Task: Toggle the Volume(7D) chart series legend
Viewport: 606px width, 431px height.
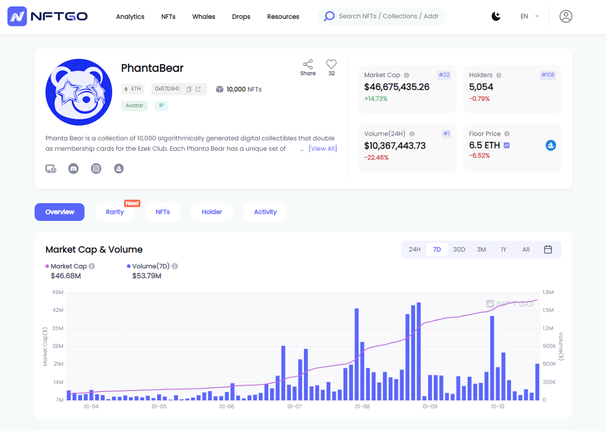Action: 148,266
